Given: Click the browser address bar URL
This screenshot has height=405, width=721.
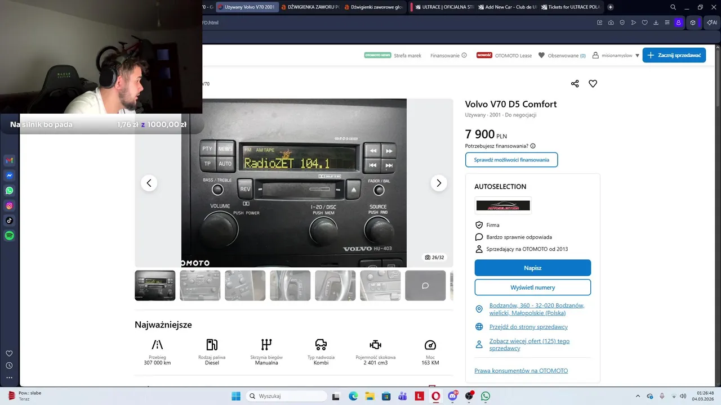Looking at the screenshot, I should [210, 22].
